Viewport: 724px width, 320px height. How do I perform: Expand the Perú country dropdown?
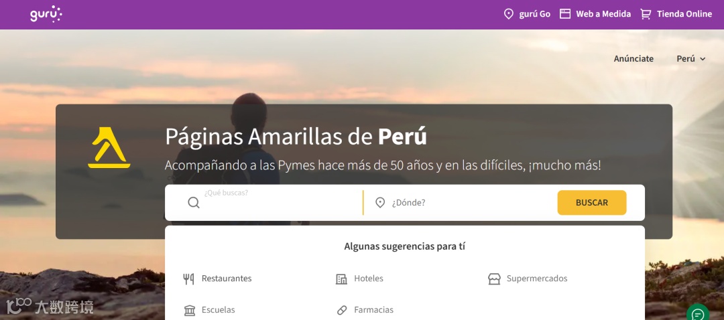pyautogui.click(x=690, y=58)
